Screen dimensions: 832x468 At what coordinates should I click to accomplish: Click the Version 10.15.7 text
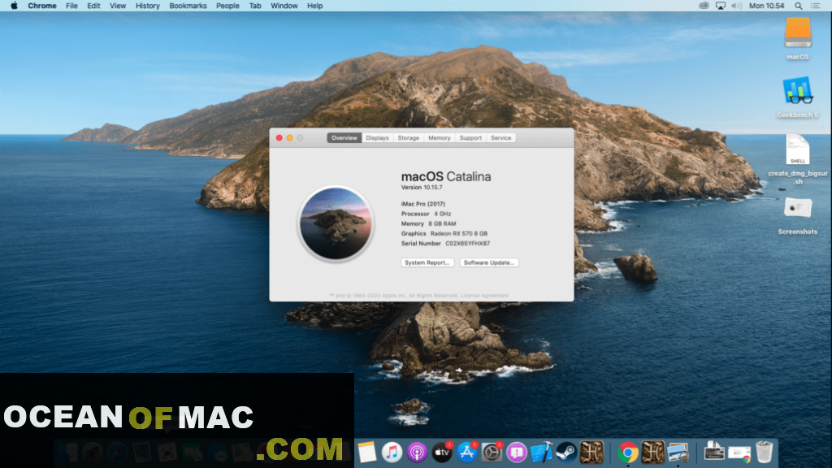coord(422,188)
